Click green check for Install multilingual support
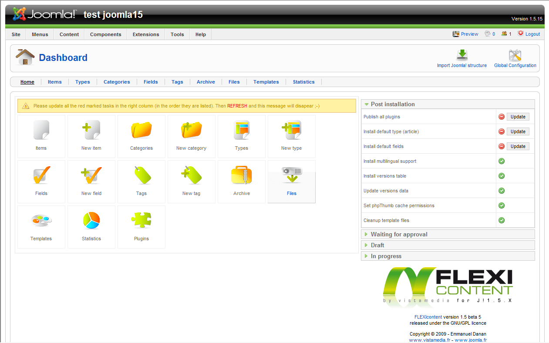The width and height of the screenshot is (549, 343). [502, 161]
